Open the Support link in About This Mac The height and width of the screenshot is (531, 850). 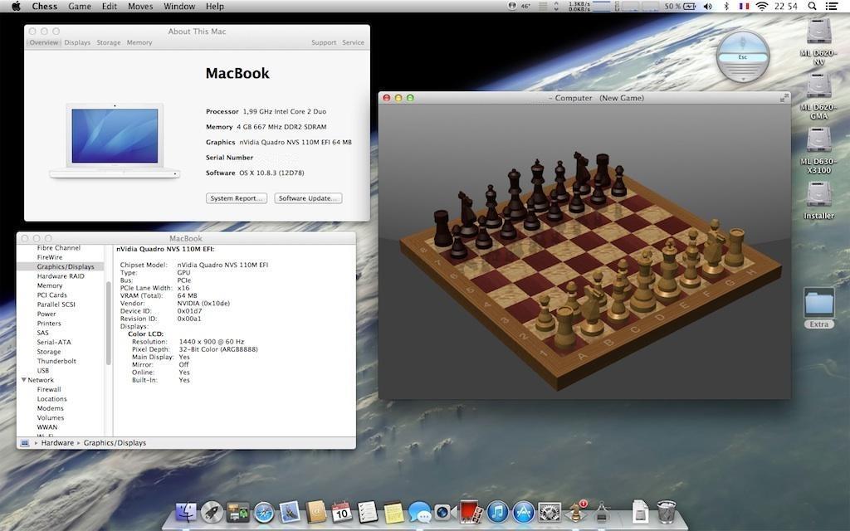coord(324,42)
